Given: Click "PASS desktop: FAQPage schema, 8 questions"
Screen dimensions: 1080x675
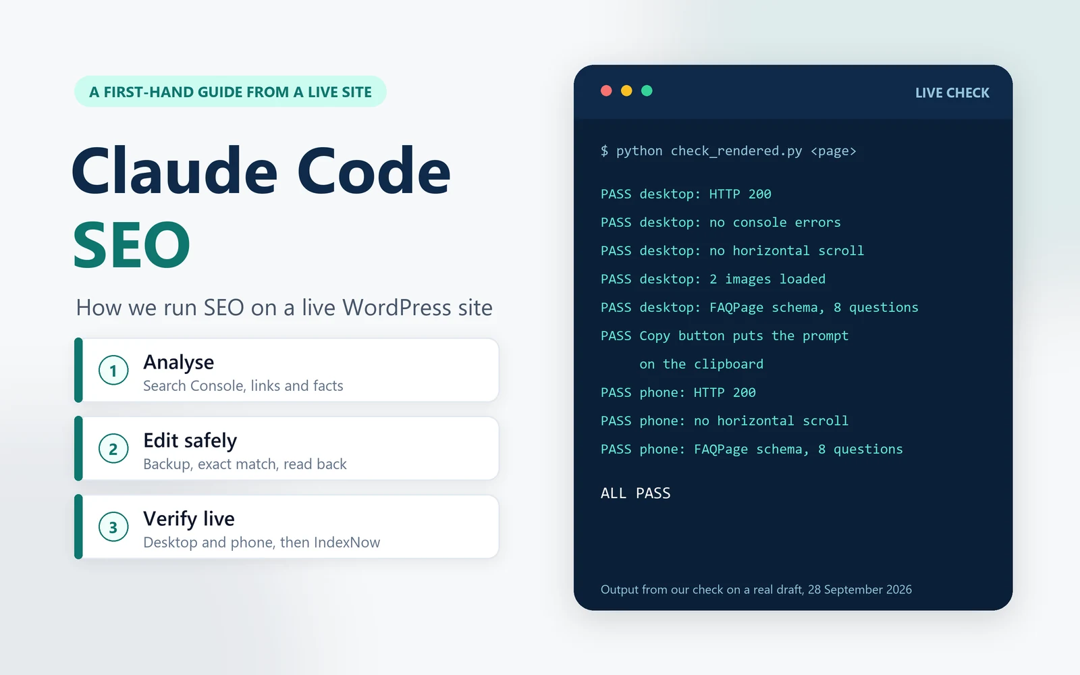Looking at the screenshot, I should (x=759, y=308).
